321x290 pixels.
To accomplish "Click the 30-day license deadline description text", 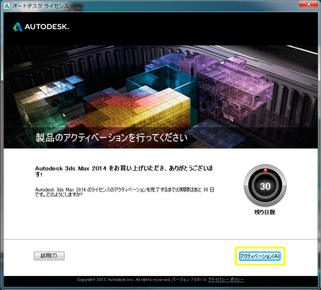I will pos(124,192).
